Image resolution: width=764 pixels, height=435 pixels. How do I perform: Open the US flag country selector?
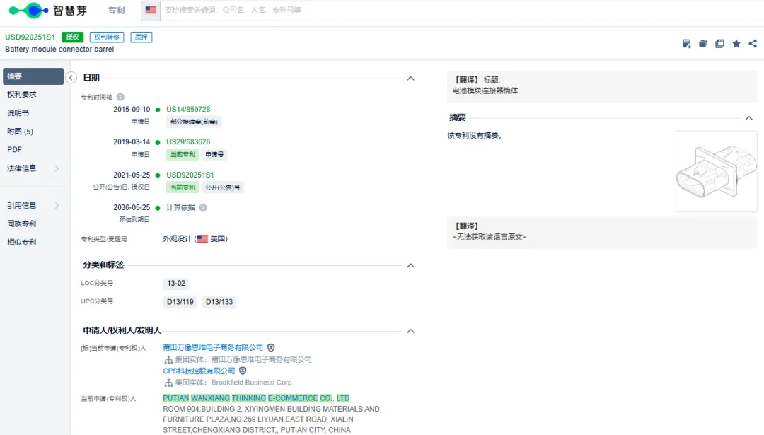pos(151,10)
